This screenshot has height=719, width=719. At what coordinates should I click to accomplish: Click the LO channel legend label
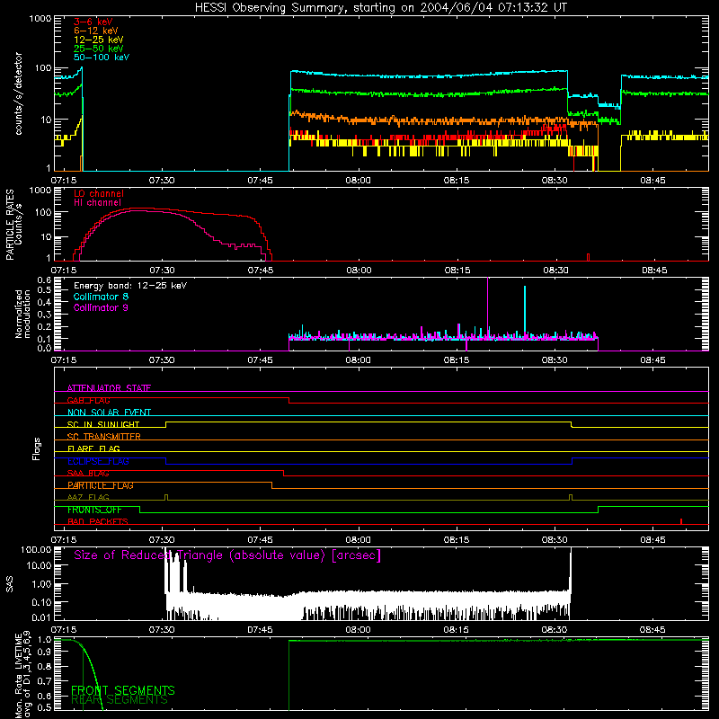[99, 193]
